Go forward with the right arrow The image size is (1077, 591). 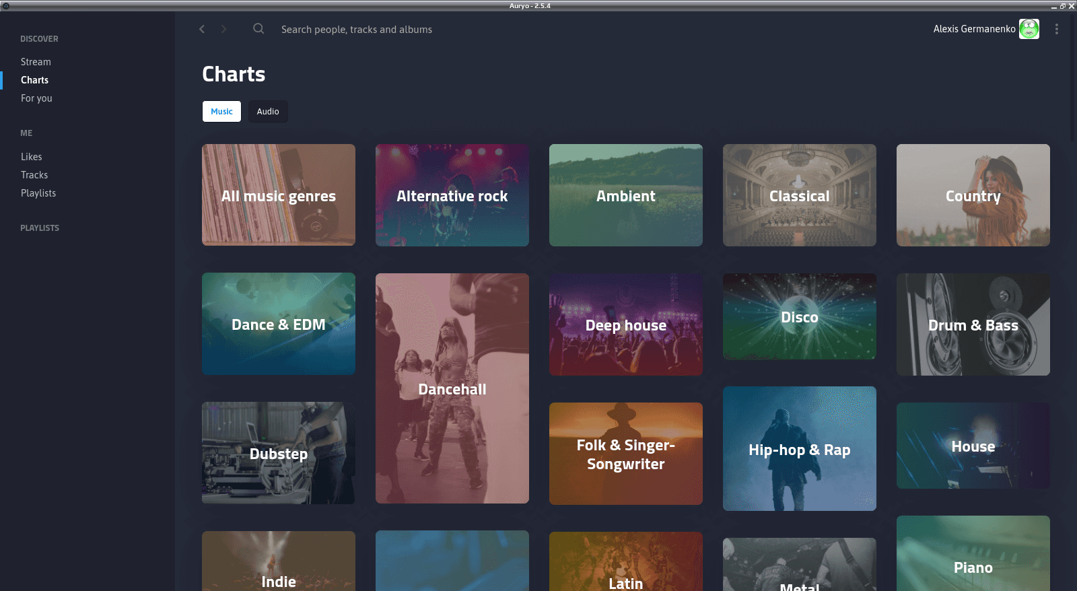point(223,29)
